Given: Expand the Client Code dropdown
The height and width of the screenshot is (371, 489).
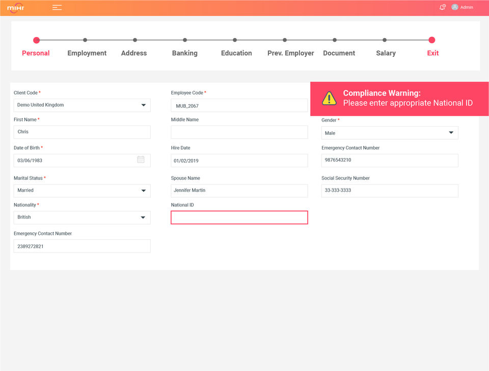Looking at the screenshot, I should click(x=143, y=105).
